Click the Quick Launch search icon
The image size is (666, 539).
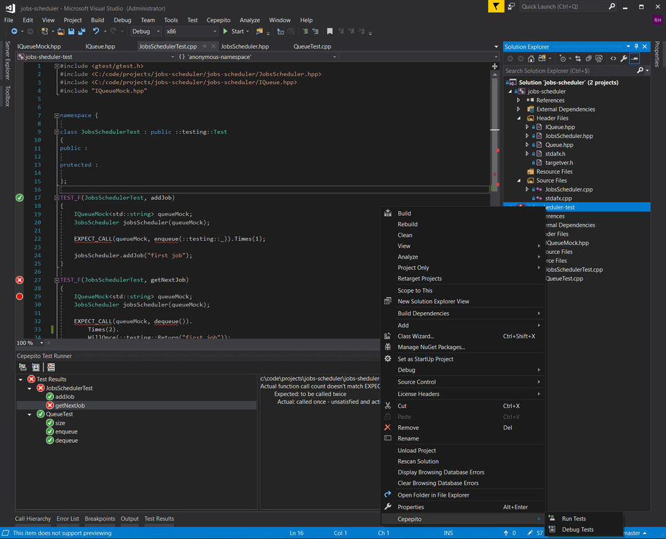612,6
